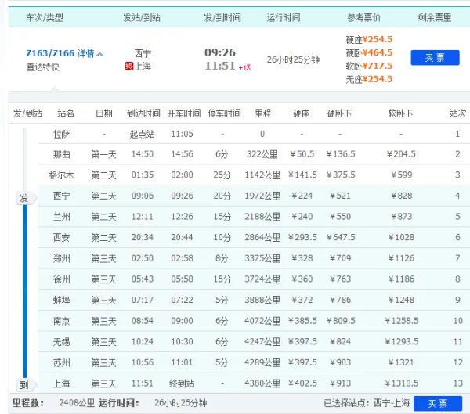Click the 09:26 departure time in the summary
The width and height of the screenshot is (470, 414).
(x=220, y=52)
